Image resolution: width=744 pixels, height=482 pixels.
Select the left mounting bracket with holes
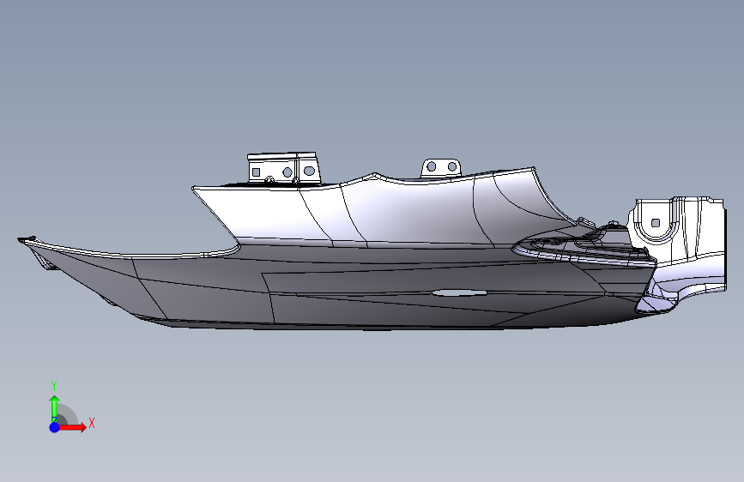284,168
